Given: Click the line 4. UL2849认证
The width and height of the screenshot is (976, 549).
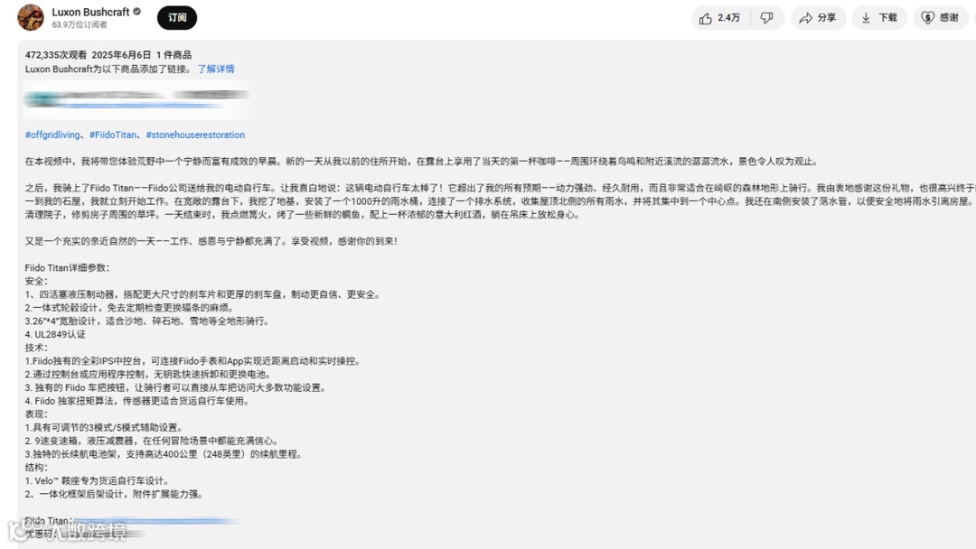Looking at the screenshot, I should 55,334.
